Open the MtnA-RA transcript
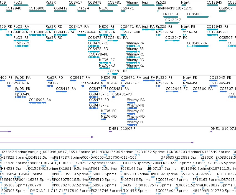The height and width of the screenshot is (195, 236). pos(184,35)
